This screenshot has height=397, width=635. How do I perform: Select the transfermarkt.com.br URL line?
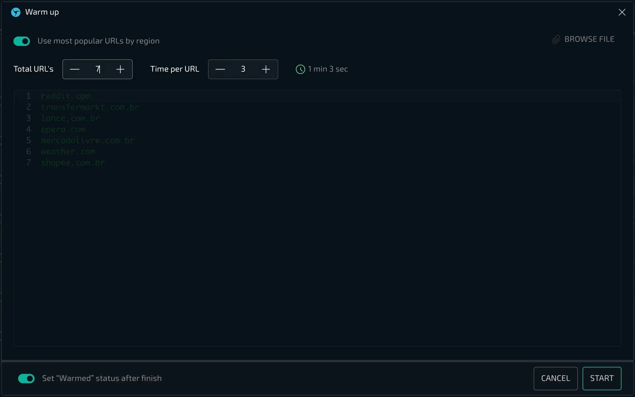(90, 107)
